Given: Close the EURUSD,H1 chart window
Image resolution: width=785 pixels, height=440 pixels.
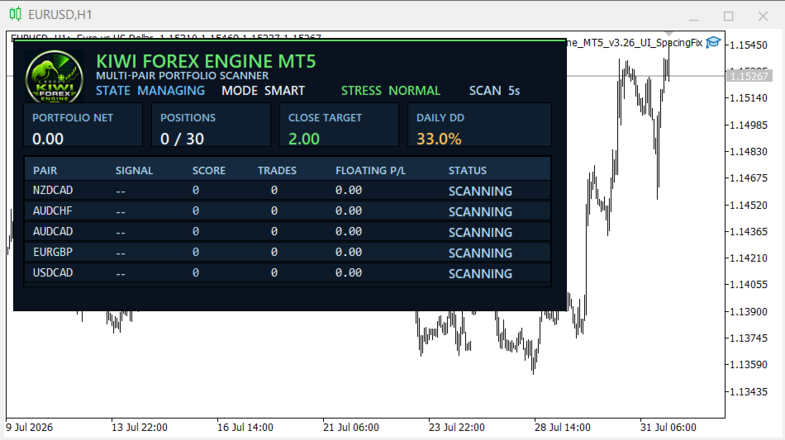Looking at the screenshot, I should tap(763, 16).
